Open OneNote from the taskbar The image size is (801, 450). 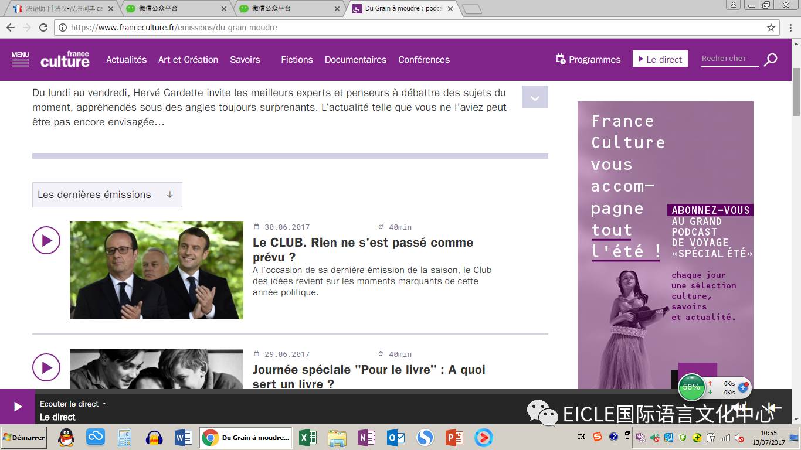366,437
